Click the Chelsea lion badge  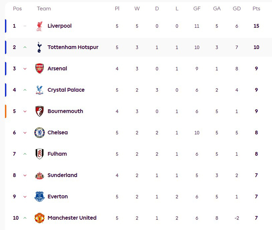[x=39, y=133]
